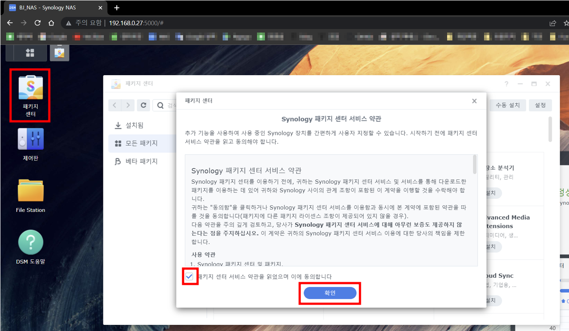This screenshot has height=331, width=569.
Task: Click the terms text scrollbar thumb
Action: pos(474,164)
